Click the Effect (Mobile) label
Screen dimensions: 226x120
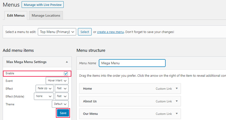15,96
